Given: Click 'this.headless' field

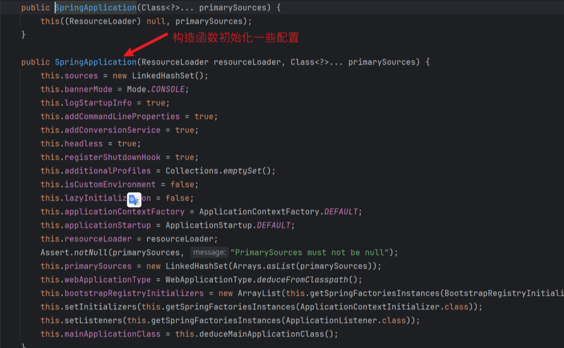Looking at the screenshot, I should coord(72,144).
